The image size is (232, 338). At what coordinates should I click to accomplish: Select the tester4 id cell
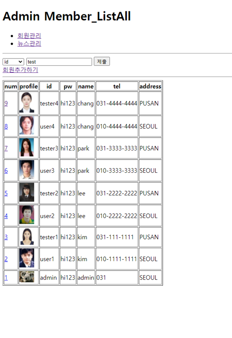(49, 103)
